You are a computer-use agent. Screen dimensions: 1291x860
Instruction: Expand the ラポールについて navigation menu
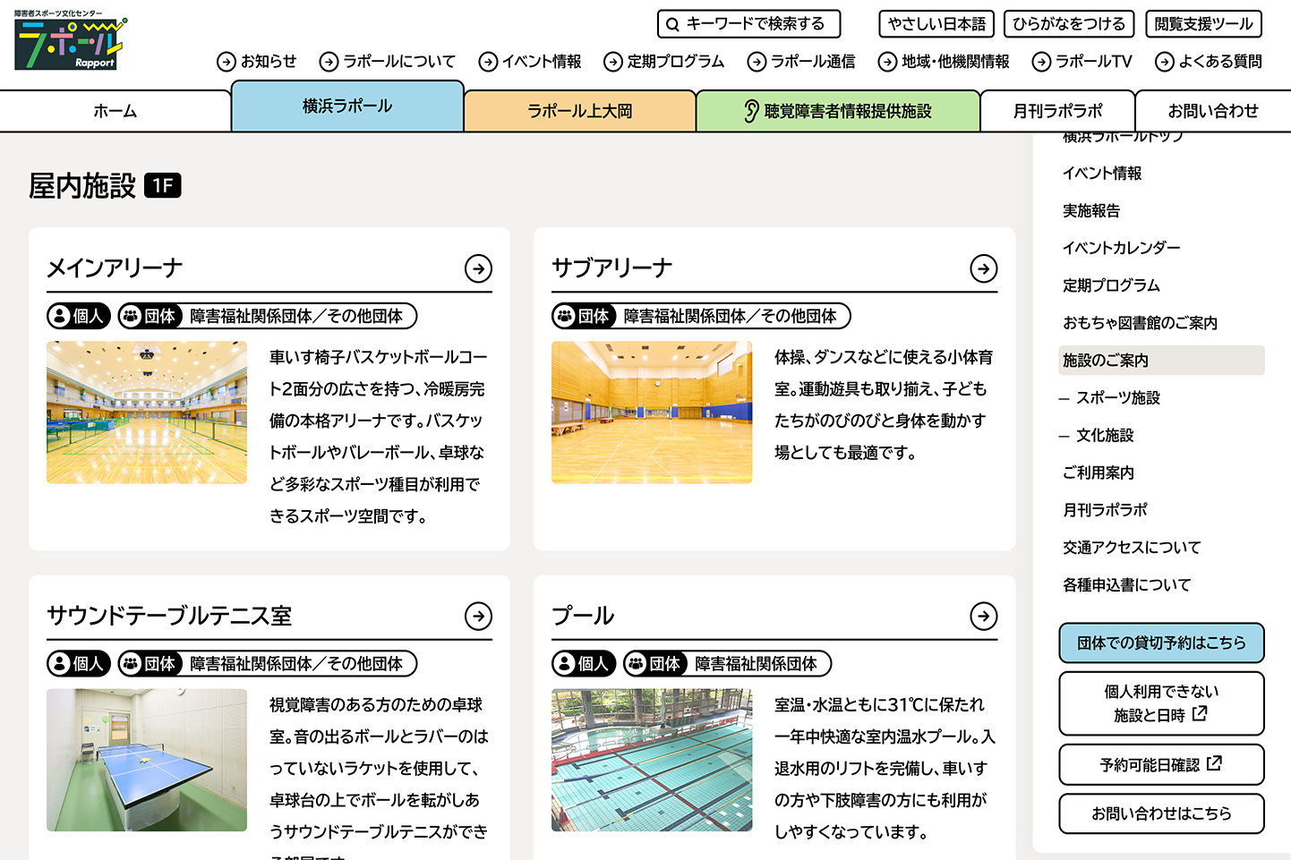click(x=388, y=62)
